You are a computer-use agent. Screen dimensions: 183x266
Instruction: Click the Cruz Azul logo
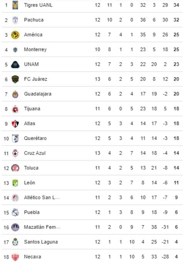coord(15,153)
